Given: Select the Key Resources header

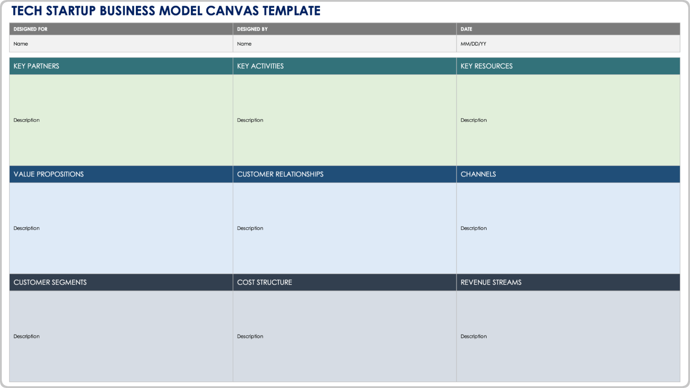Looking at the screenshot, I should click(568, 66).
